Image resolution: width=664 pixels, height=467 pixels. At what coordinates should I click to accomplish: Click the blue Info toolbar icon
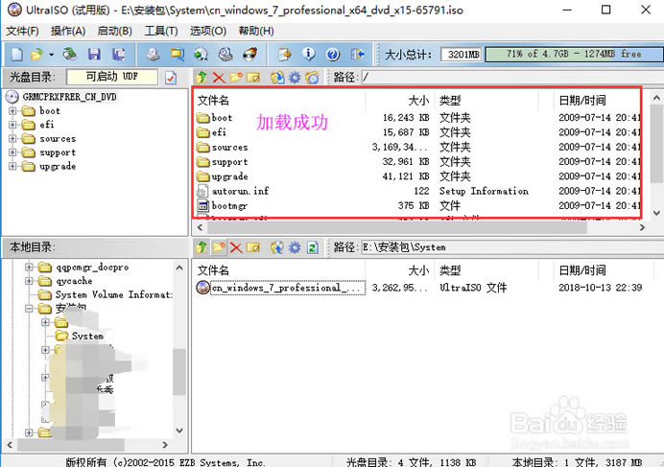click(309, 55)
